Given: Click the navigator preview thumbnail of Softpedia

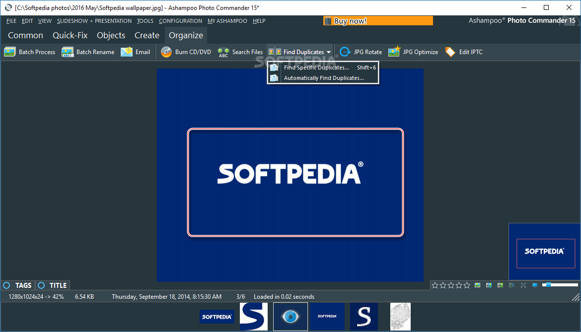Looking at the screenshot, I should 544,251.
